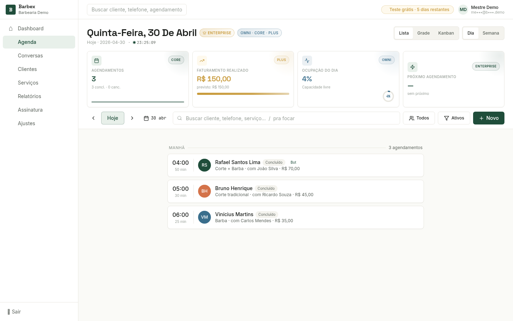Click the Novo appointment button
513x321 pixels.
point(489,118)
